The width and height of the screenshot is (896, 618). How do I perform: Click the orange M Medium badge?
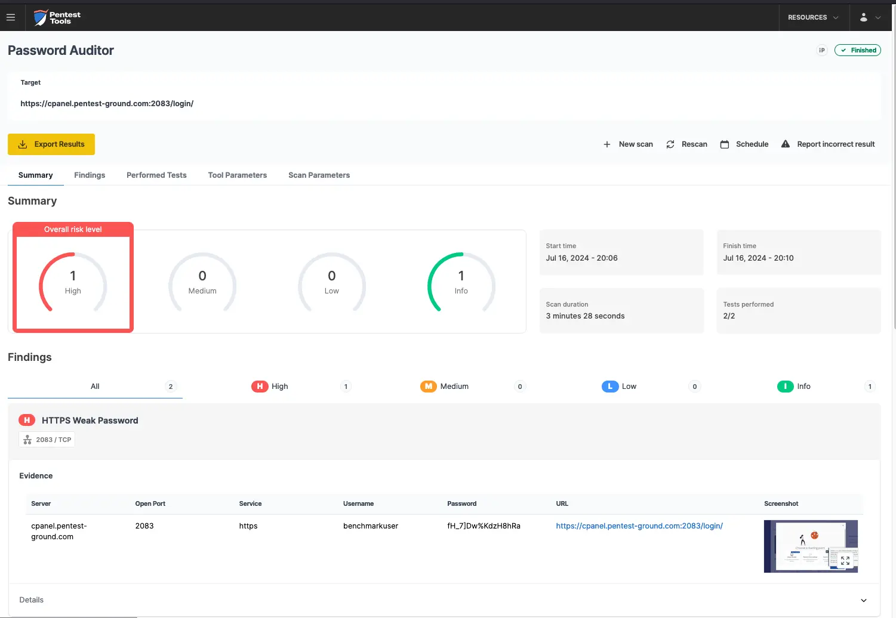pyautogui.click(x=429, y=387)
